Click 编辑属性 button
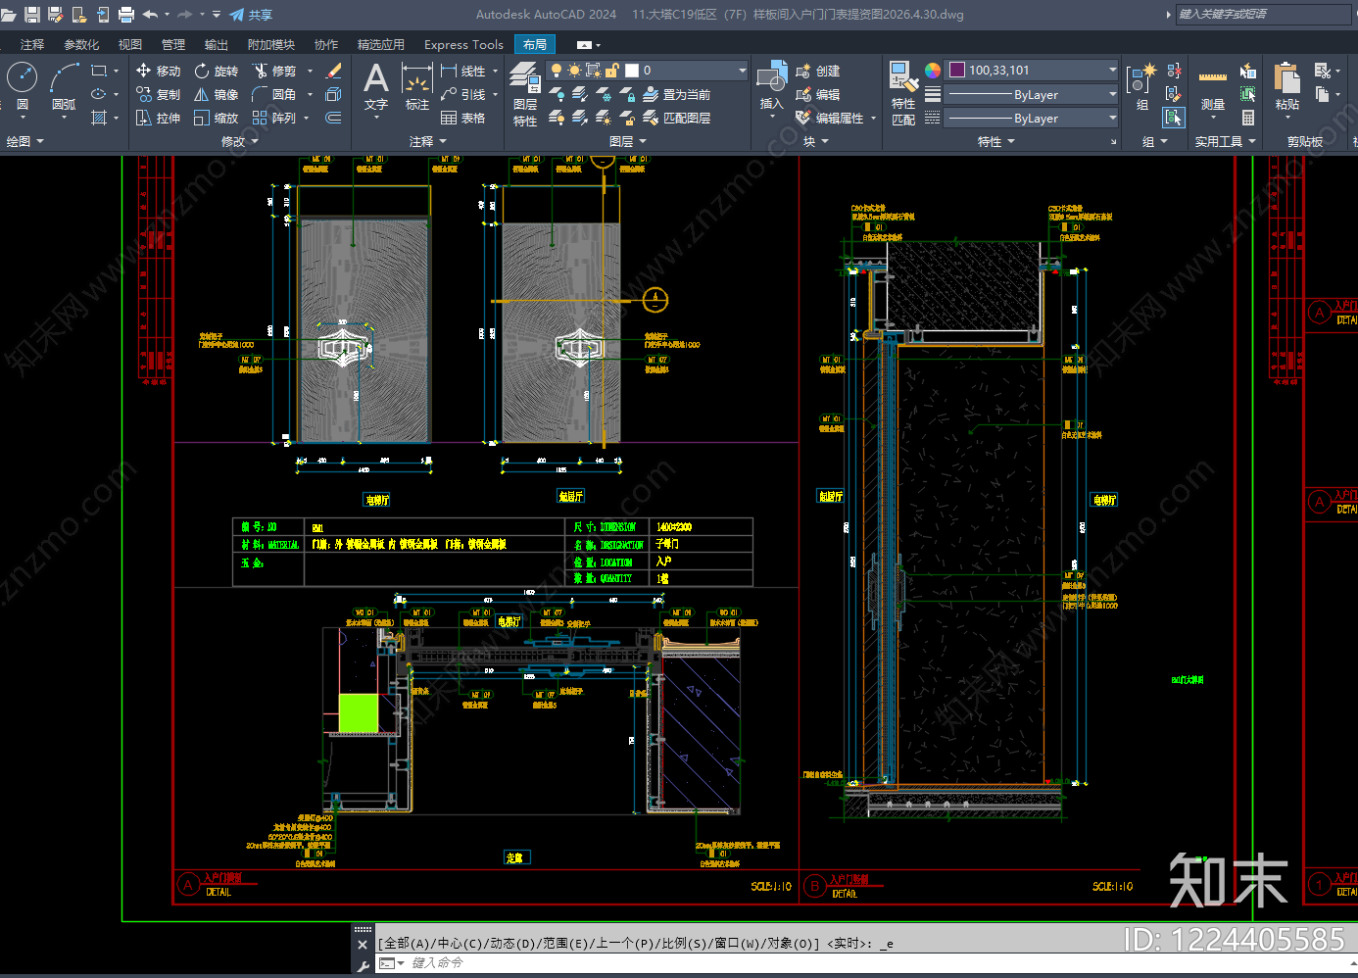Screen dimensions: 1358x978 coord(830,118)
